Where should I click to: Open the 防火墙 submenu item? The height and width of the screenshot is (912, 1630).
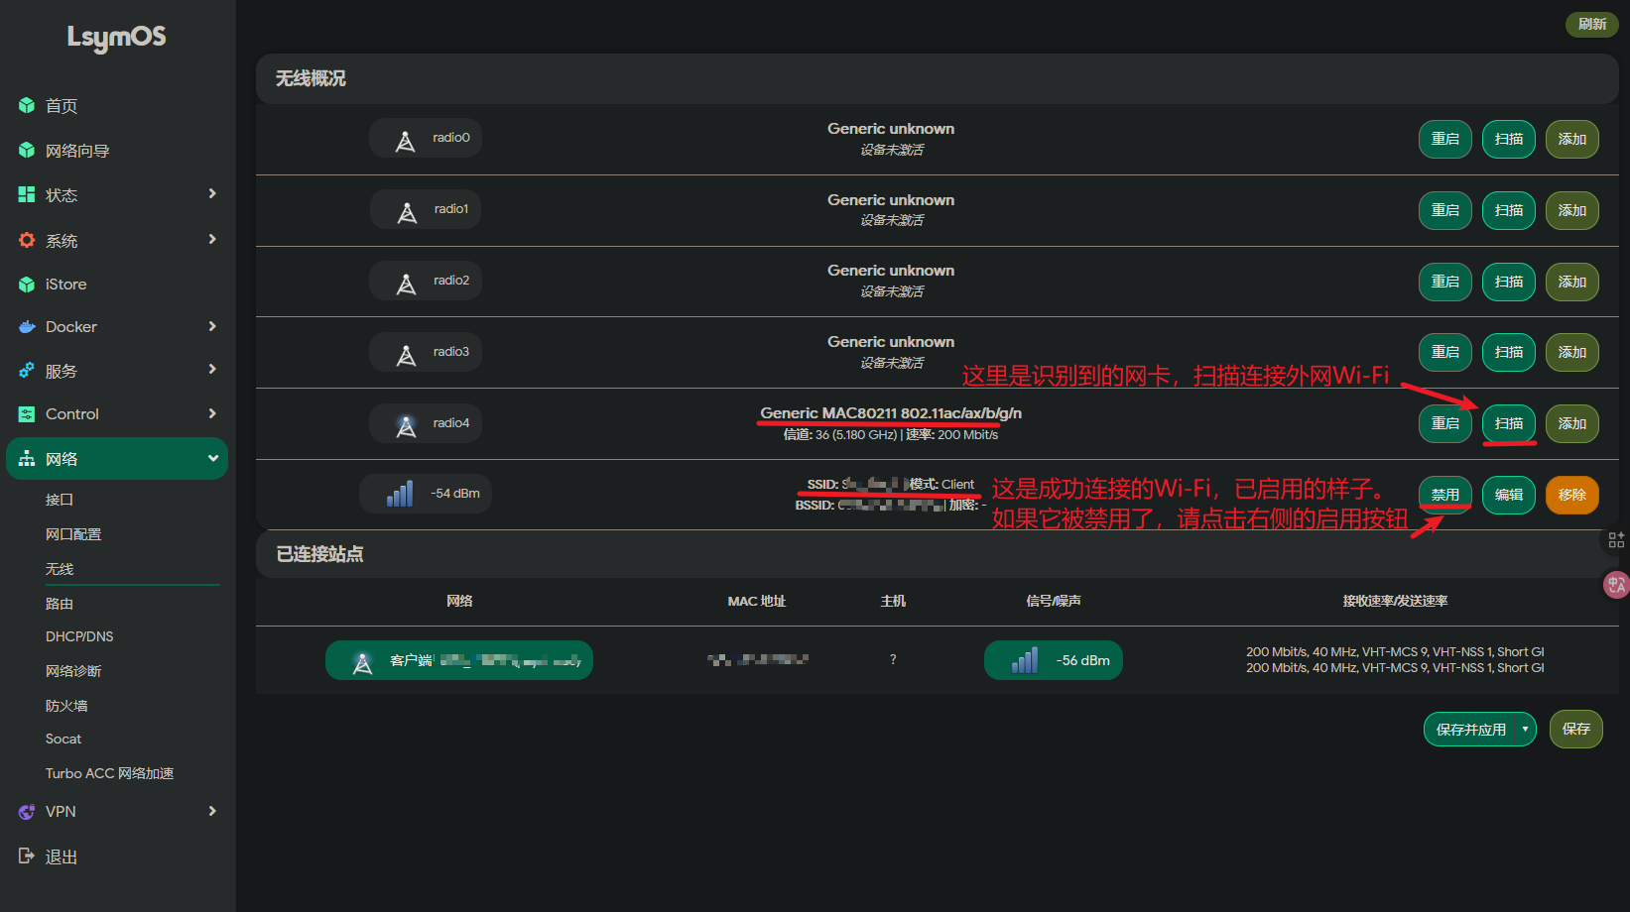[66, 706]
